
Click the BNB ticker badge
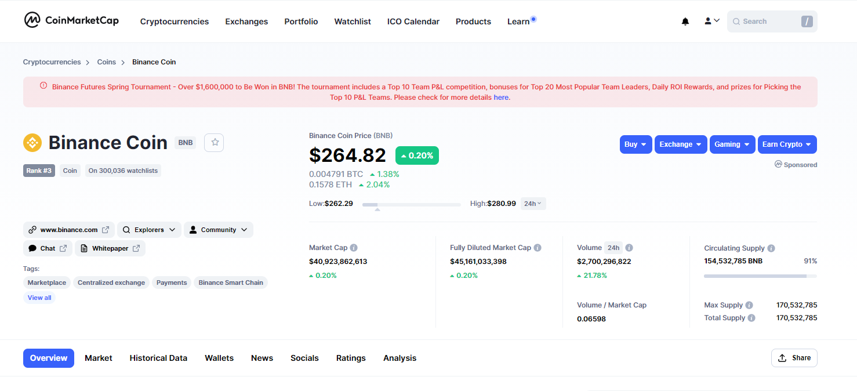tap(186, 142)
